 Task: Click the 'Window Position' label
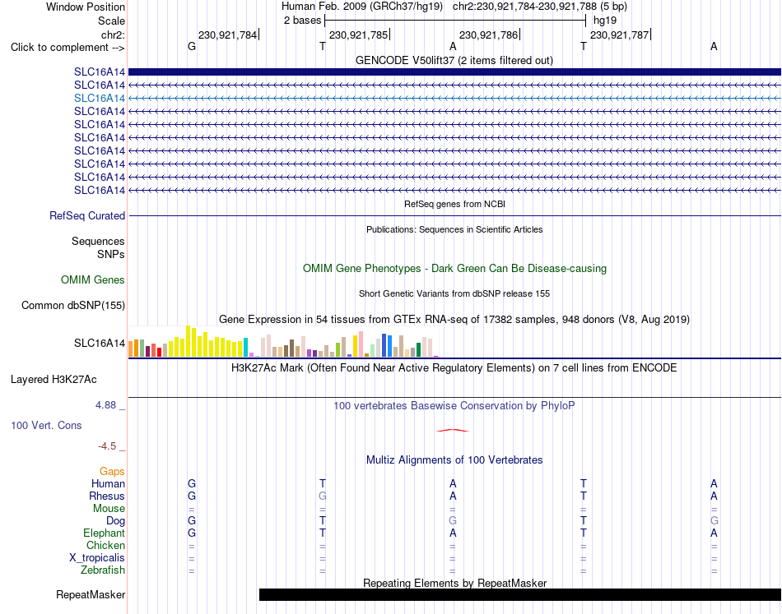(86, 7)
